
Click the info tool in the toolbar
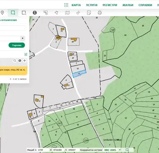[35, 13]
